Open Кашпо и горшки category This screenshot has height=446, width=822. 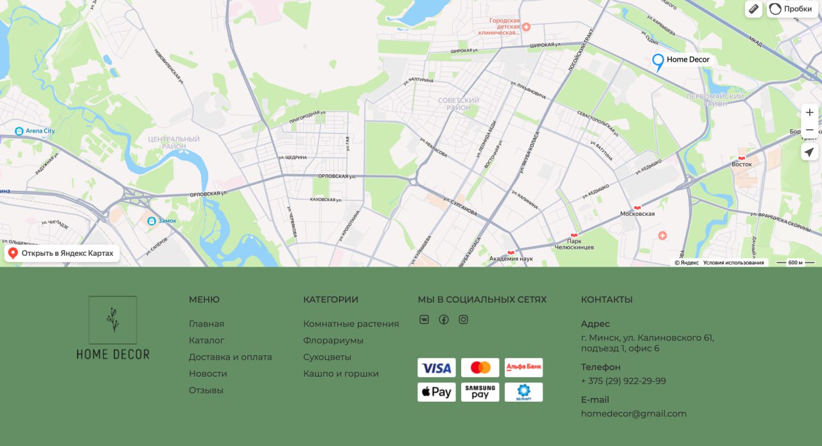click(341, 374)
